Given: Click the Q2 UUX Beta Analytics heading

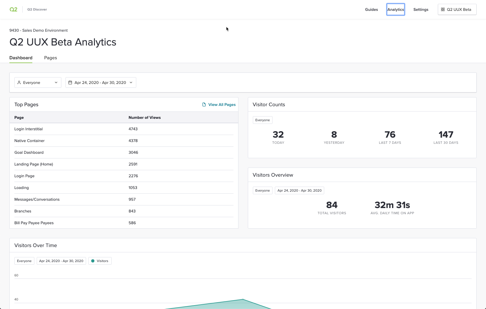Looking at the screenshot, I should tap(63, 42).
